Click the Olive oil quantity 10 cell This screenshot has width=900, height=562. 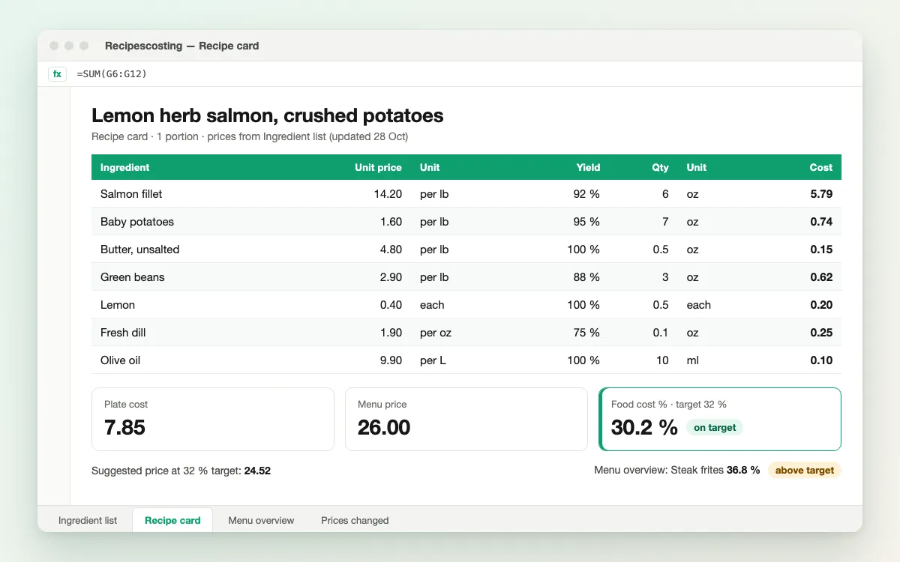[x=662, y=360]
